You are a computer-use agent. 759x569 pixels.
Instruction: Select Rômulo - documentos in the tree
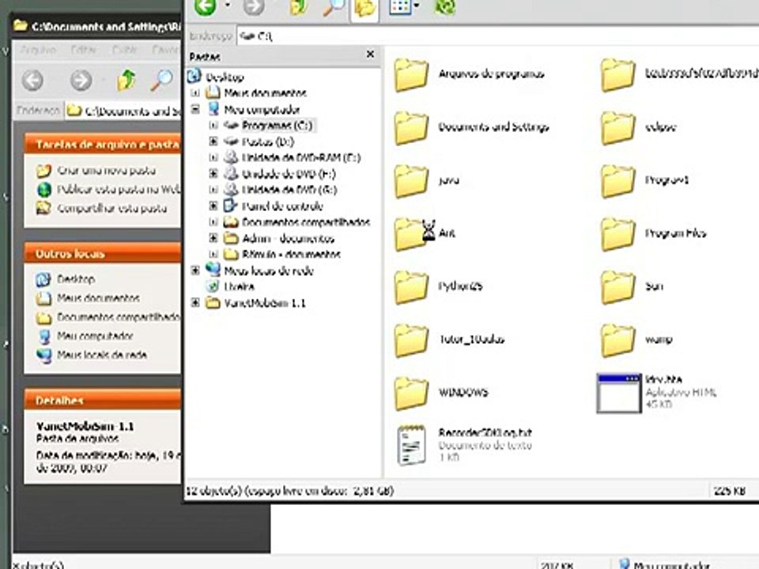pyautogui.click(x=291, y=254)
